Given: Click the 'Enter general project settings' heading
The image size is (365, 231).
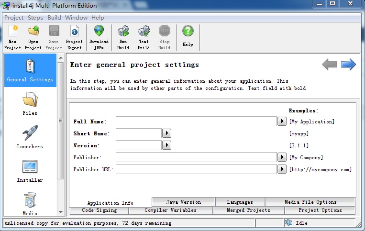Looking at the screenshot, I should pos(134,65).
